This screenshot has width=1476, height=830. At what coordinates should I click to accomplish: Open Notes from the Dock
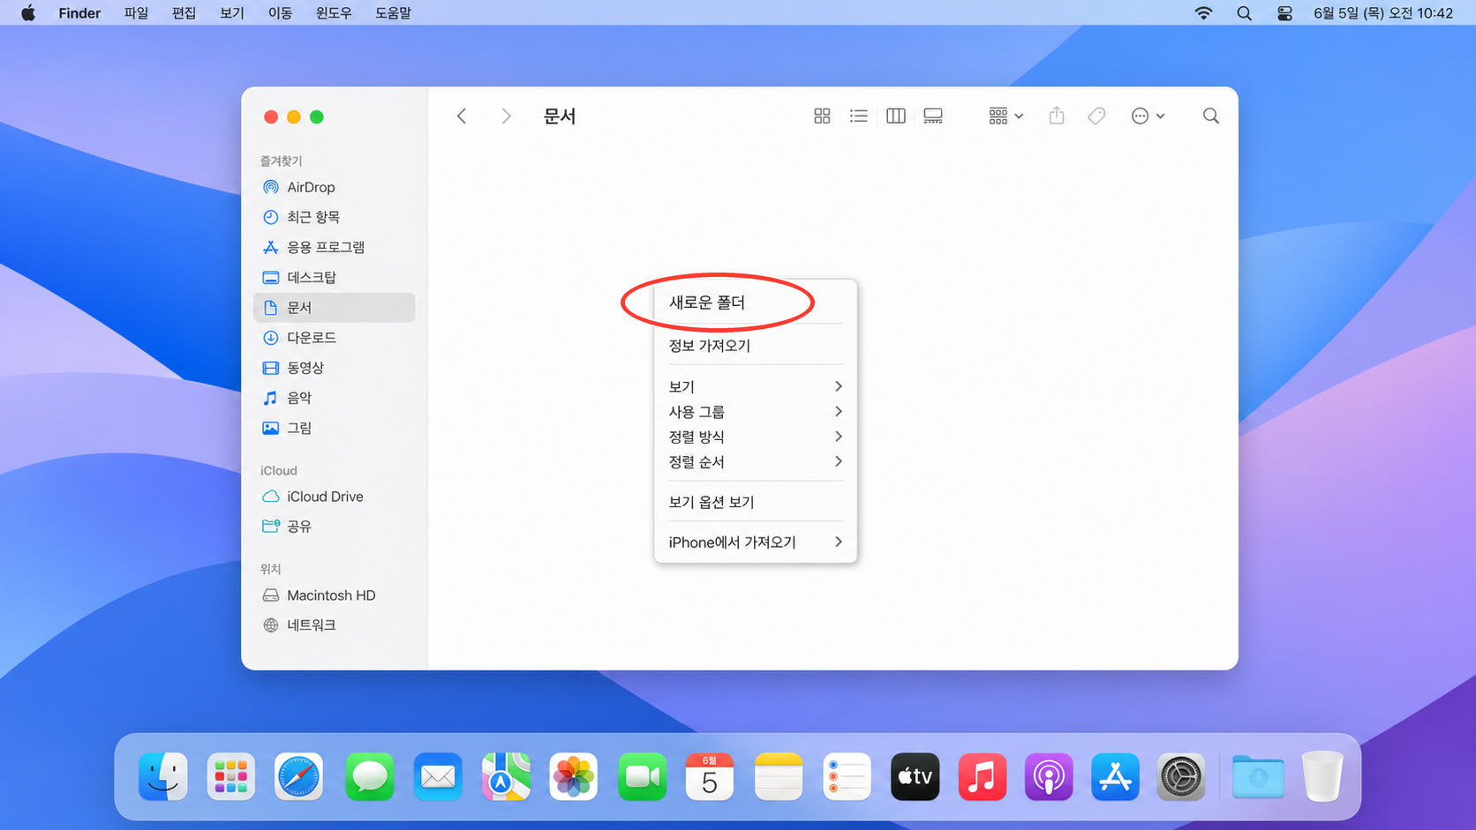(778, 777)
